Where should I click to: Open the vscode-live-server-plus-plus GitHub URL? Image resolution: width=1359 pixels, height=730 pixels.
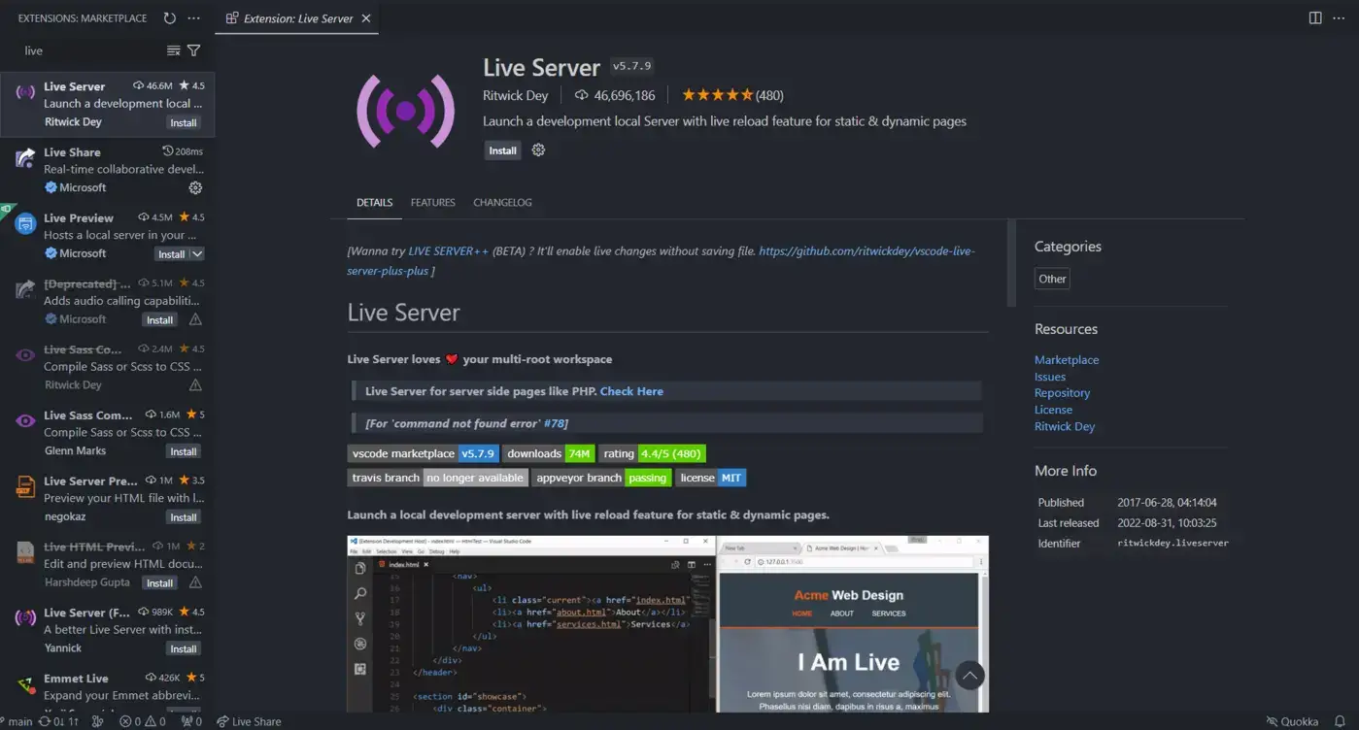661,260
